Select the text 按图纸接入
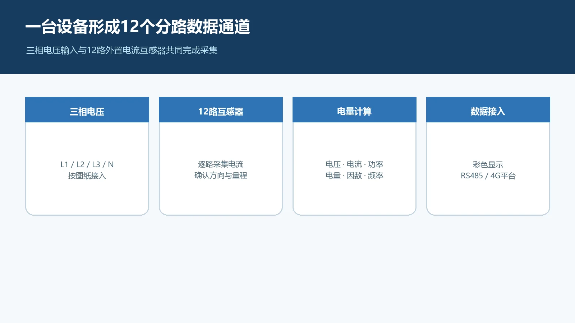 tap(87, 175)
